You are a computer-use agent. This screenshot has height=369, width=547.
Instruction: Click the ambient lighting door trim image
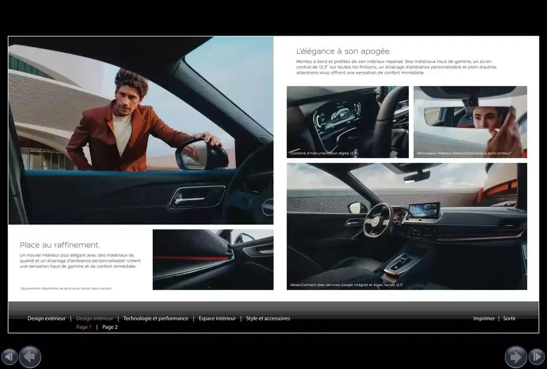213,259
